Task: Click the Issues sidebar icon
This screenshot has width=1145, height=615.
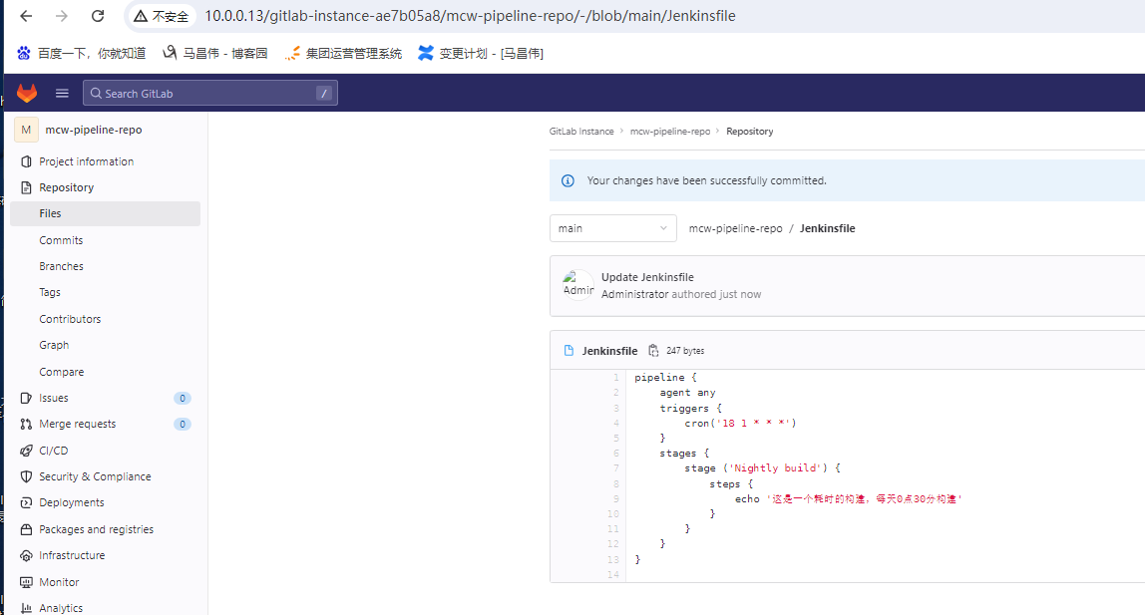Action: coord(26,398)
